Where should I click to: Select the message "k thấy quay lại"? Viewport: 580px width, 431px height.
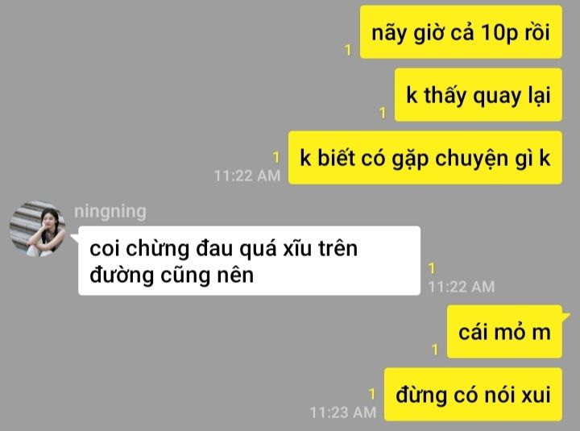478,95
